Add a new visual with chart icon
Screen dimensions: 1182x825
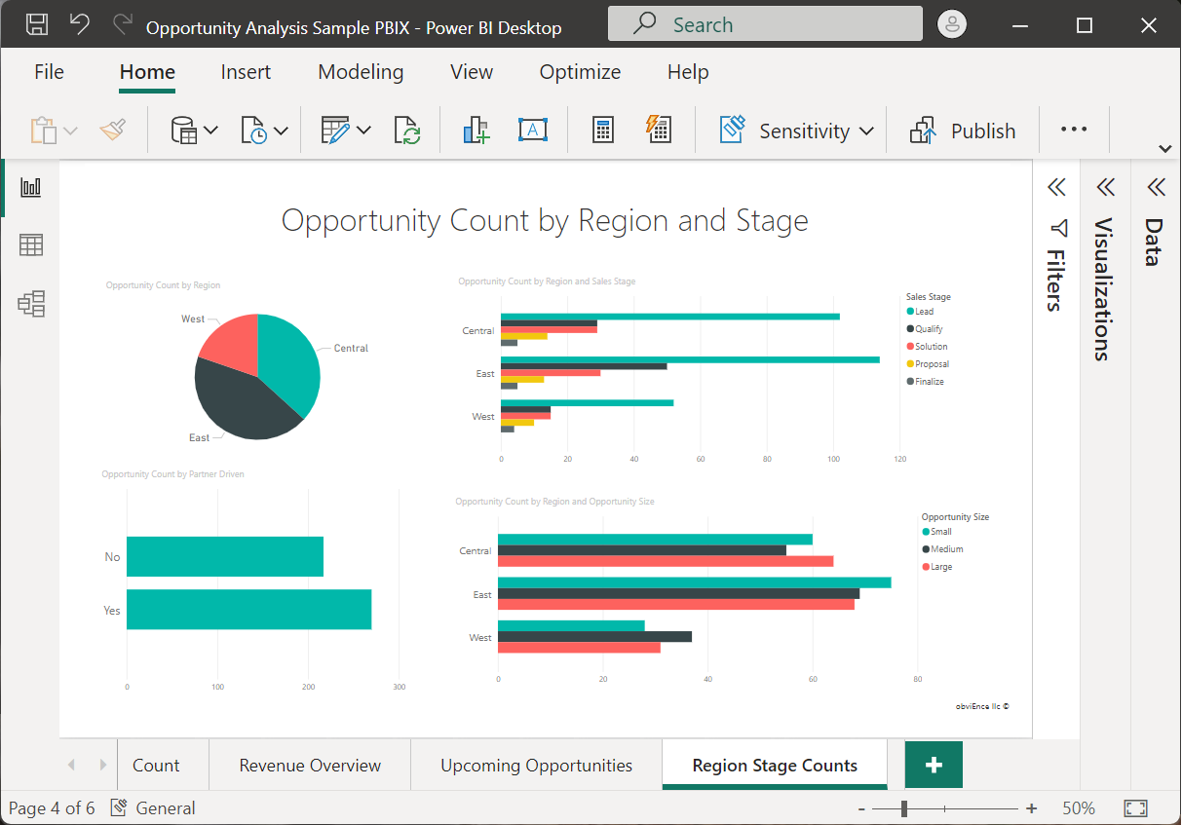point(477,131)
